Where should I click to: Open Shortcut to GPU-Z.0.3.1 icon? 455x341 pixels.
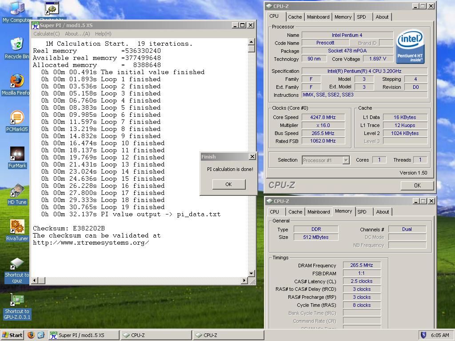(17, 306)
